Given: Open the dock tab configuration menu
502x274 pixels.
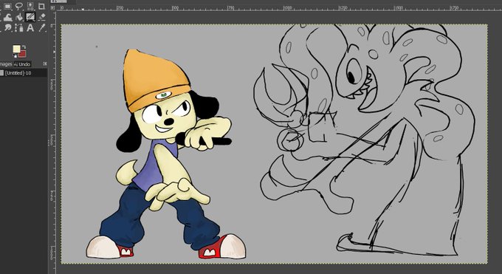Looking at the screenshot, I should [x=45, y=64].
